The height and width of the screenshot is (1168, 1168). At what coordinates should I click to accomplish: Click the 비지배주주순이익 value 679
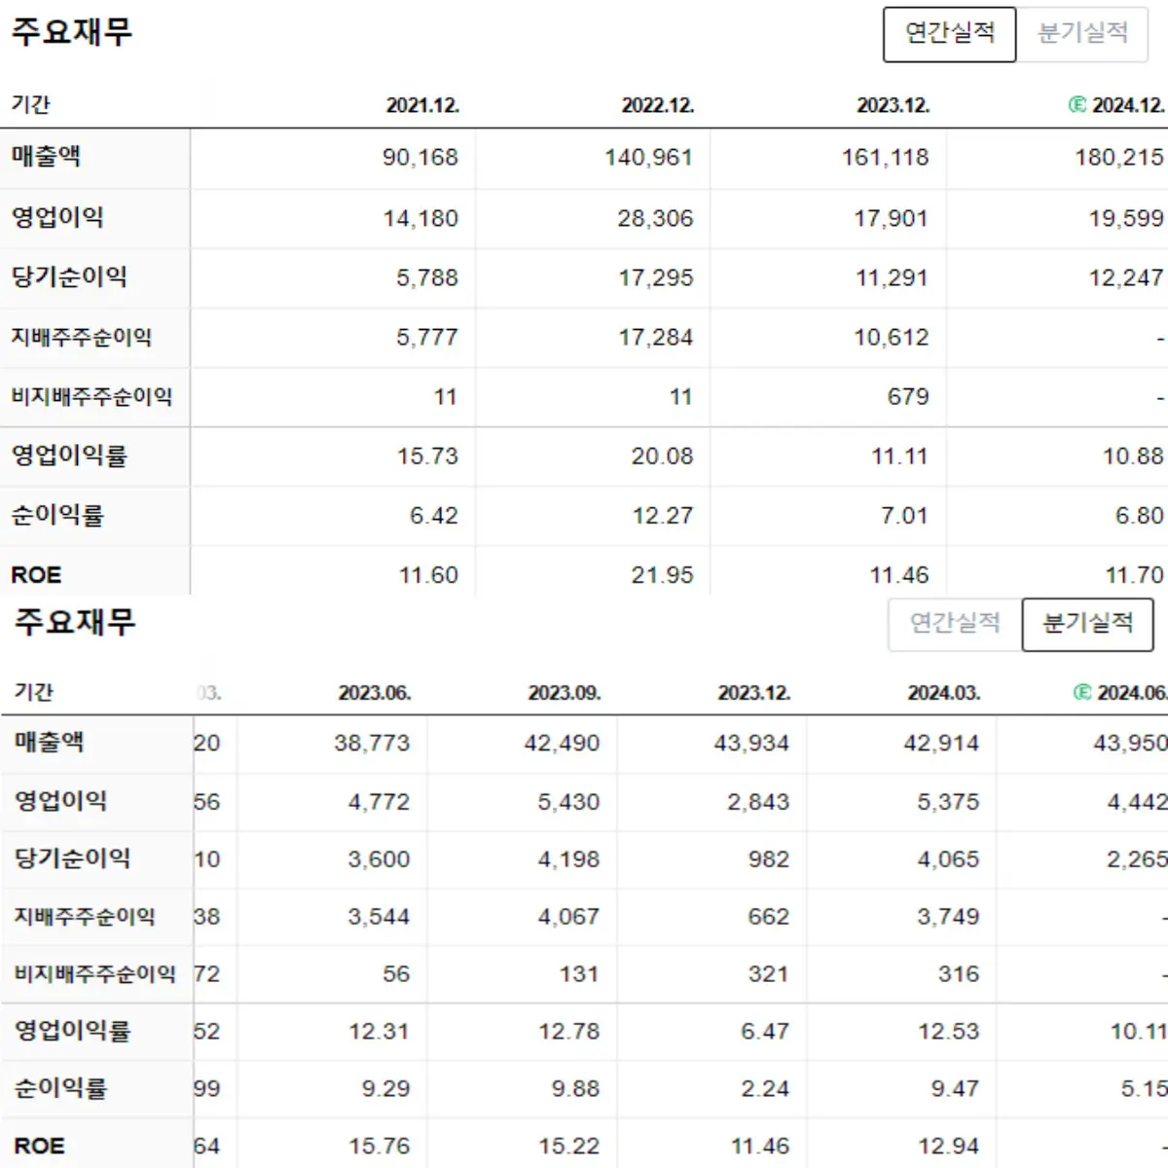908,397
